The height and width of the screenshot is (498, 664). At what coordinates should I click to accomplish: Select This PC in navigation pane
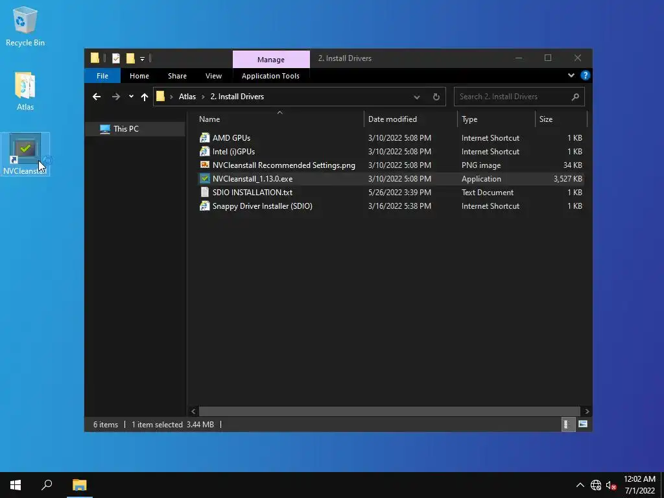(x=135, y=129)
